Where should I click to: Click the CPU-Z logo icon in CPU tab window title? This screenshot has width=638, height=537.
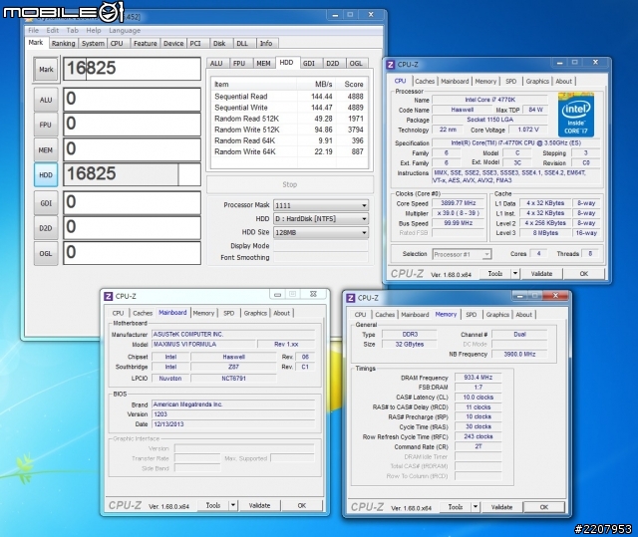click(x=390, y=64)
